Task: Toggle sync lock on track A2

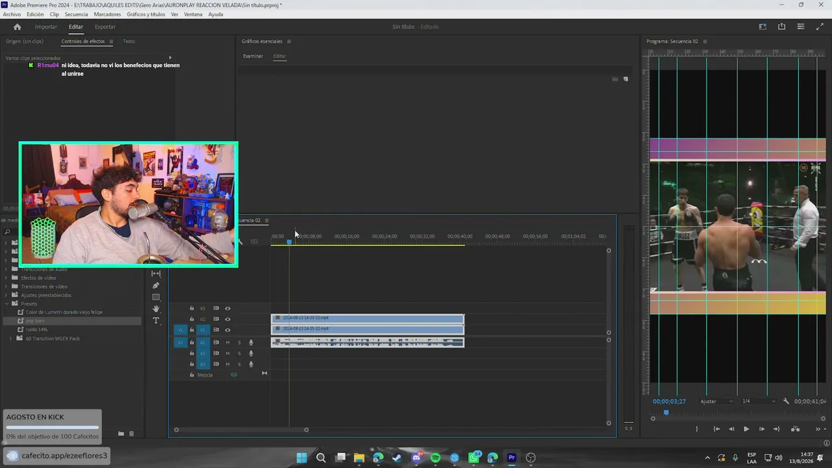Action: click(216, 353)
